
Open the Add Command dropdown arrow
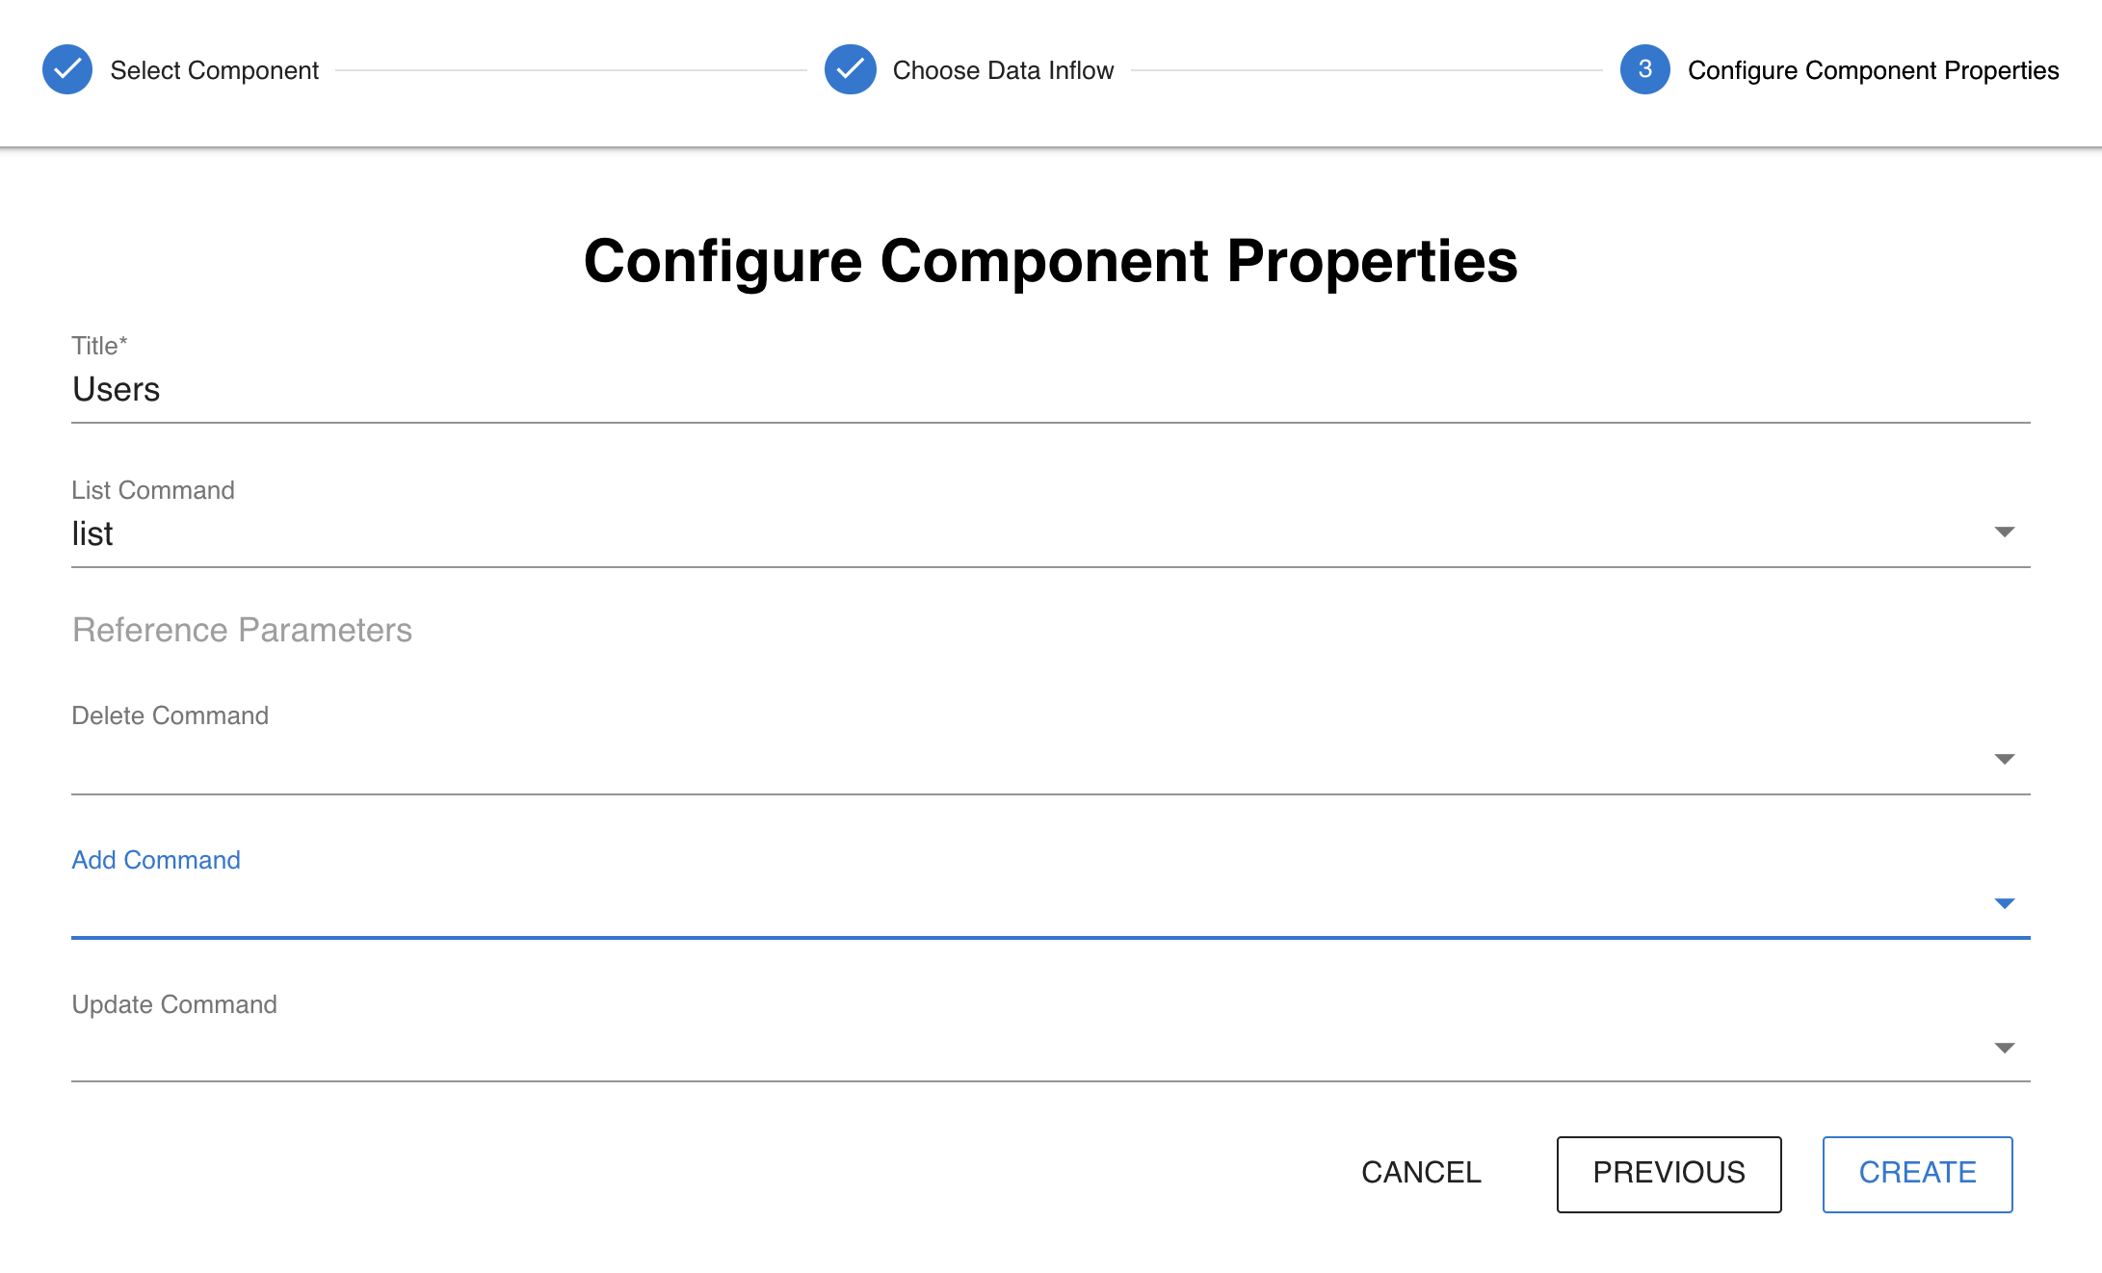click(2004, 904)
